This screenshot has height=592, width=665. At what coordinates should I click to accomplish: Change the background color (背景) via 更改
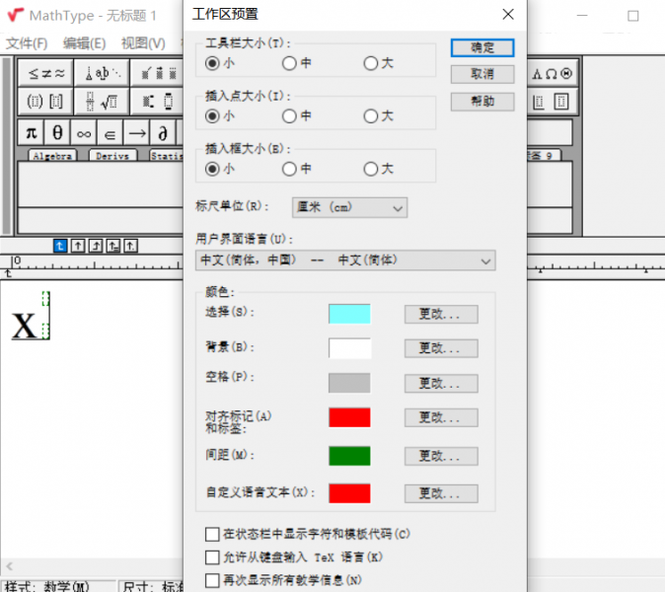[x=441, y=348]
